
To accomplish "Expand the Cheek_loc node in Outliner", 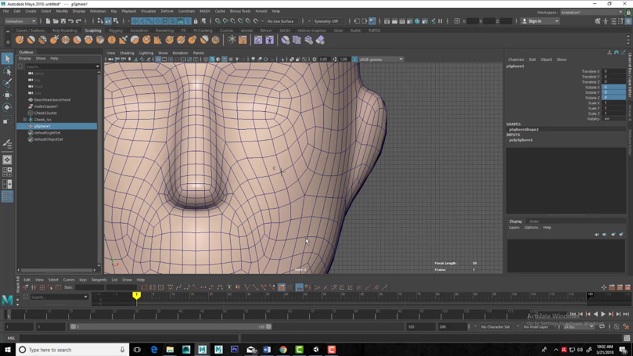I will (25, 120).
